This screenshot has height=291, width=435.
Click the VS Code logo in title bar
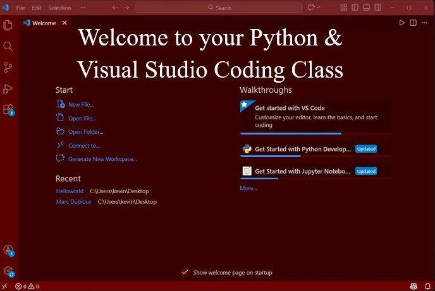(6, 8)
